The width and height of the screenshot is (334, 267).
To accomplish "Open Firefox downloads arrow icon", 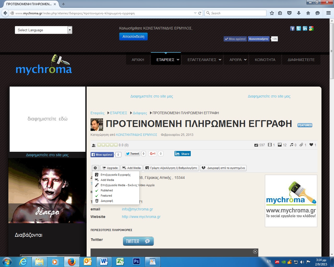I will [x=299, y=13].
